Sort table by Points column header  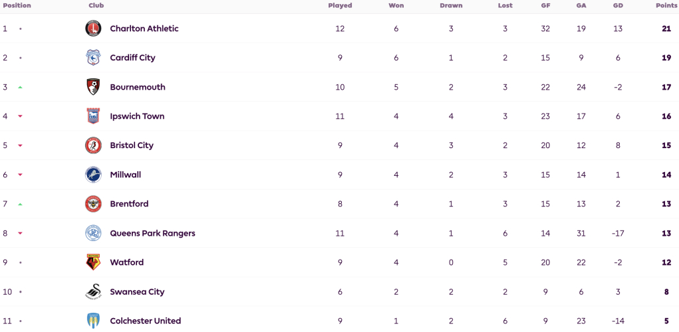pyautogui.click(x=667, y=5)
